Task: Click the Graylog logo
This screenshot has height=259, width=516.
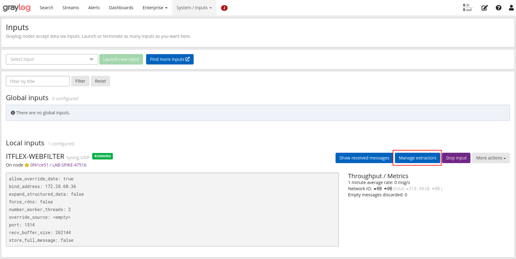Action: 17,8
